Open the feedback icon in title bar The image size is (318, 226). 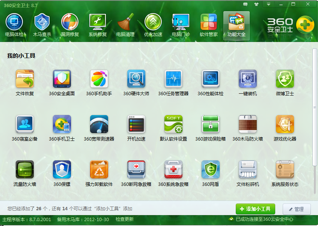click(246, 4)
